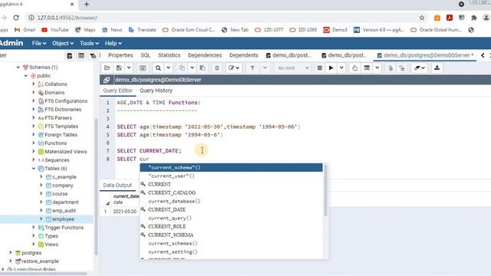Click the autocomplete list scrollbar
The width and height of the screenshot is (491, 276).
325,190
